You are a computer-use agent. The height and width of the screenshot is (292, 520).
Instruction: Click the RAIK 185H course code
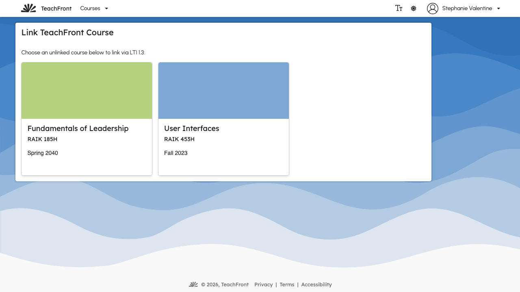[42, 139]
